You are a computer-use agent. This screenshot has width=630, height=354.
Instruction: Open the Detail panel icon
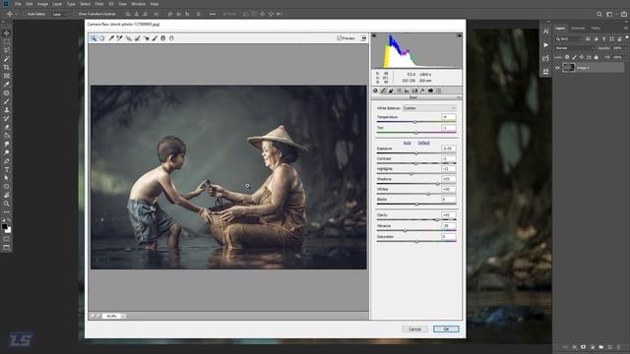click(x=391, y=90)
